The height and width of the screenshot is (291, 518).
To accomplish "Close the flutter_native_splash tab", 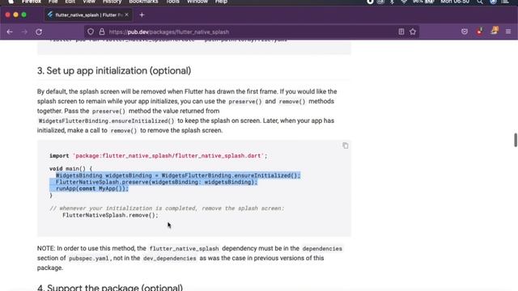I will pos(126,15).
